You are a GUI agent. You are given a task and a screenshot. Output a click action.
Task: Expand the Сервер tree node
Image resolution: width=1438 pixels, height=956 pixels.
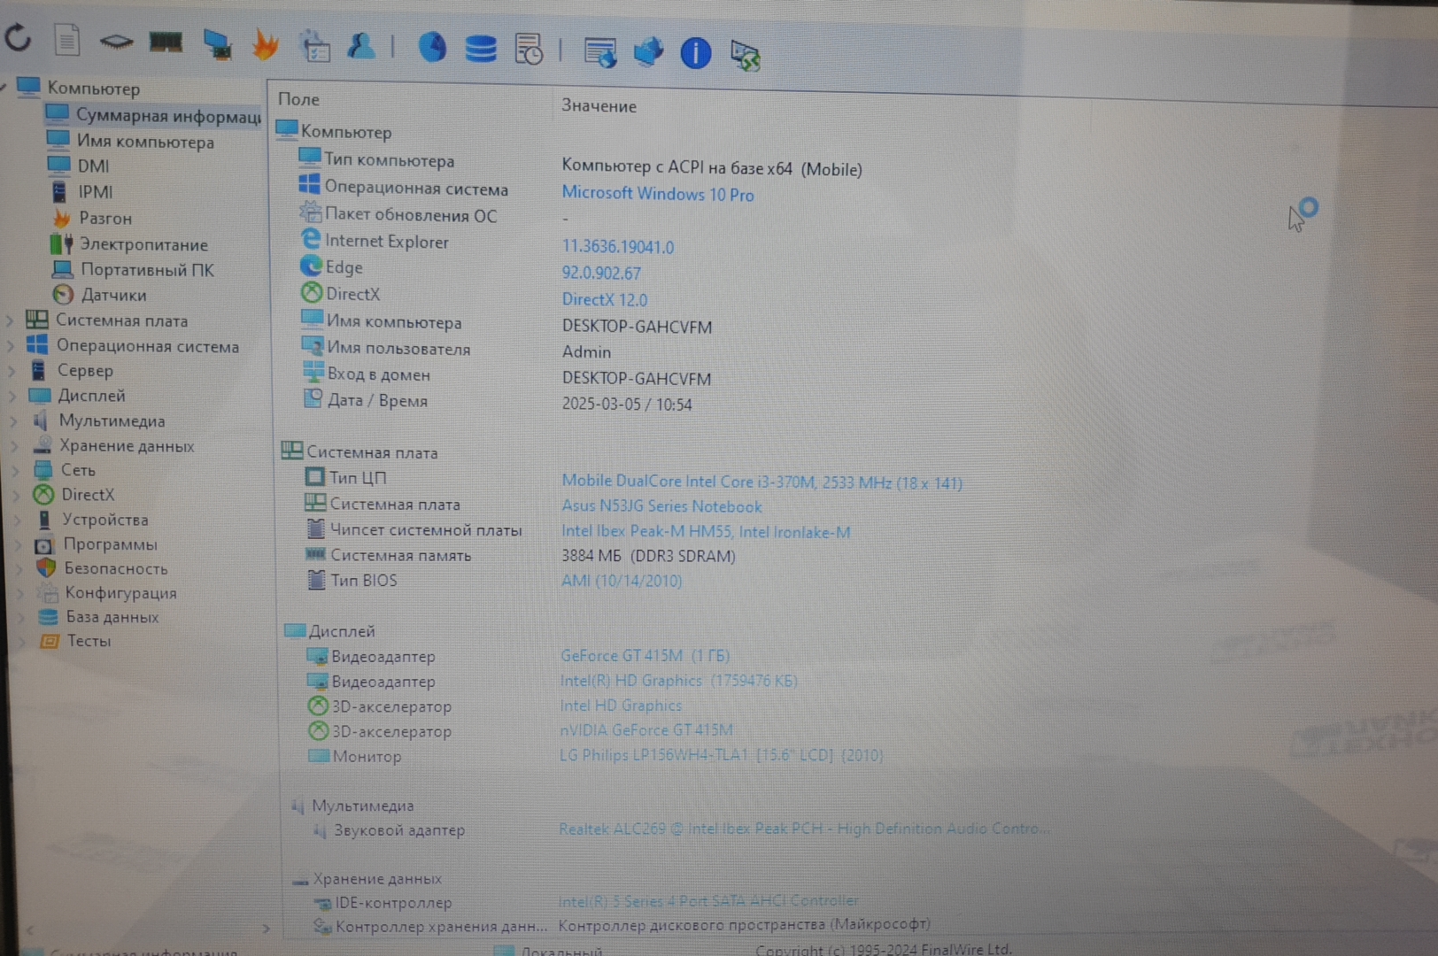(12, 371)
